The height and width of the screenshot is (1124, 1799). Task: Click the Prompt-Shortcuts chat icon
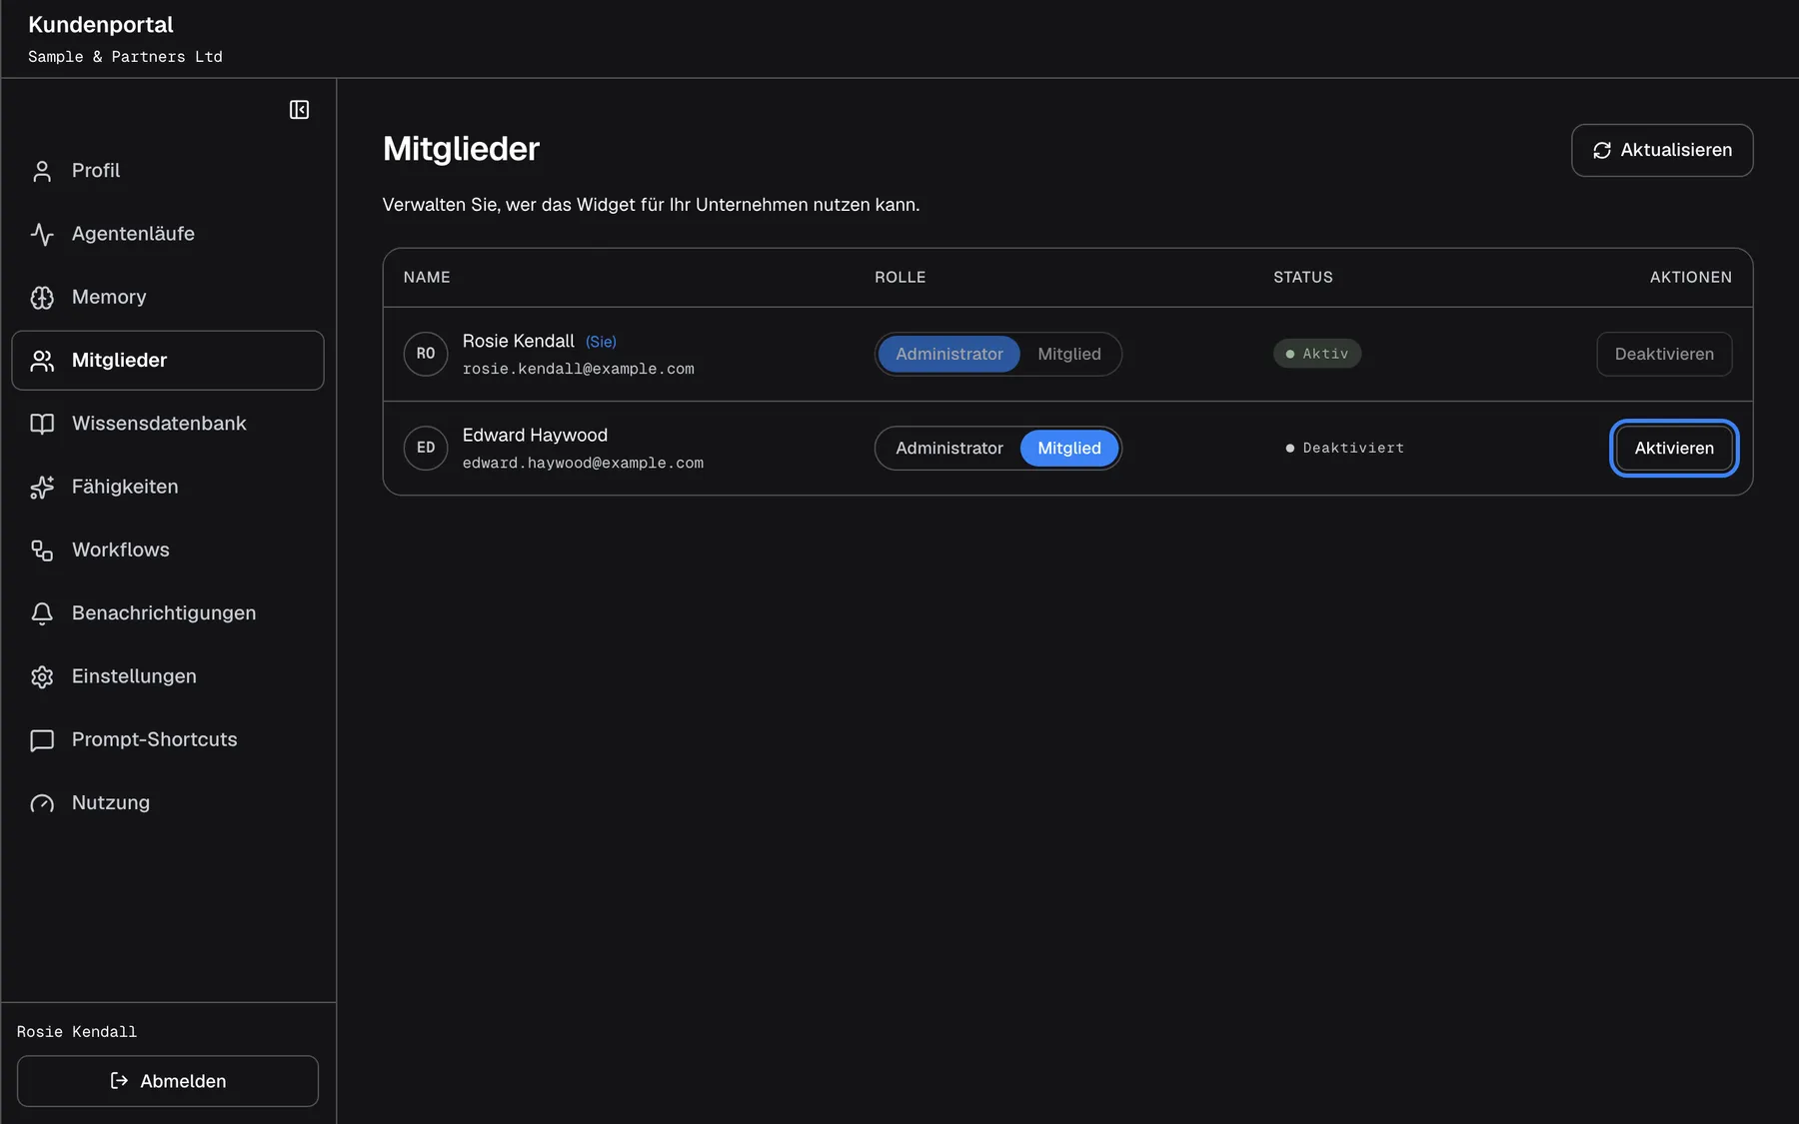click(x=42, y=740)
